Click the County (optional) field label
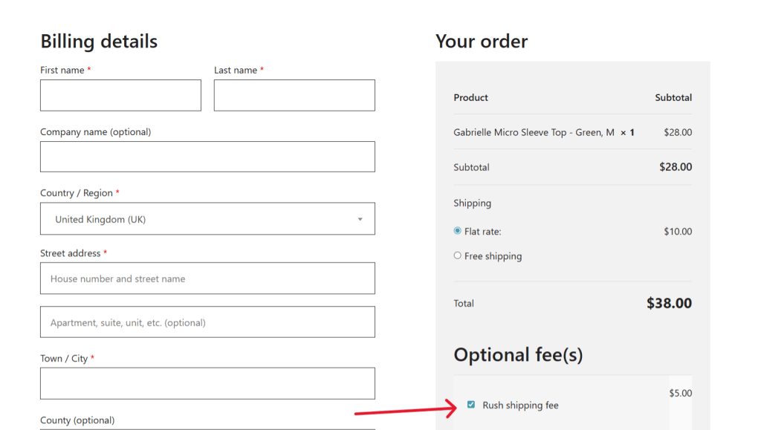761x430 pixels. coord(77,420)
